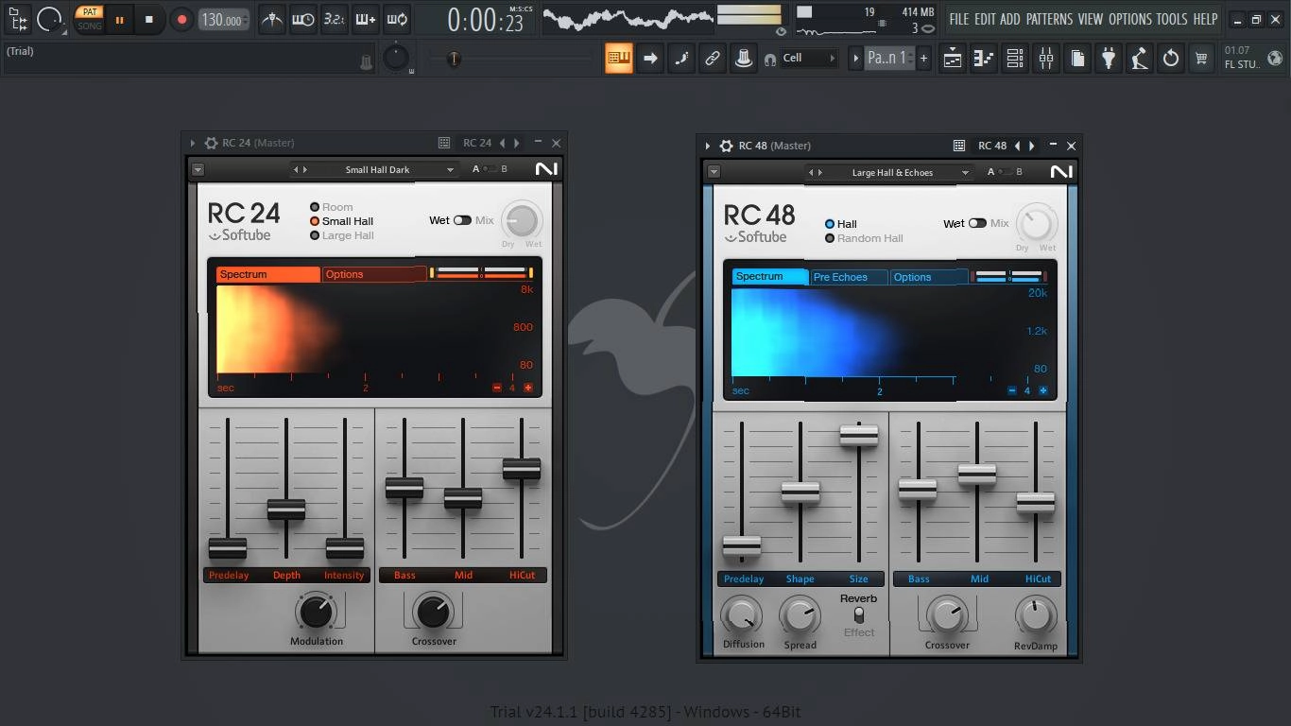Open the Playlist view icon
Viewport: 1291px width, 726px height.
click(953, 58)
